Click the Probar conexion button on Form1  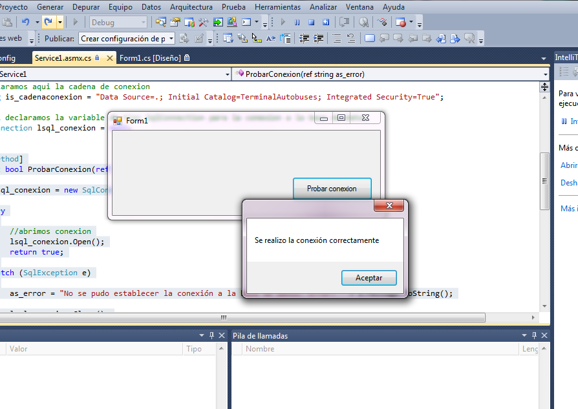click(332, 188)
